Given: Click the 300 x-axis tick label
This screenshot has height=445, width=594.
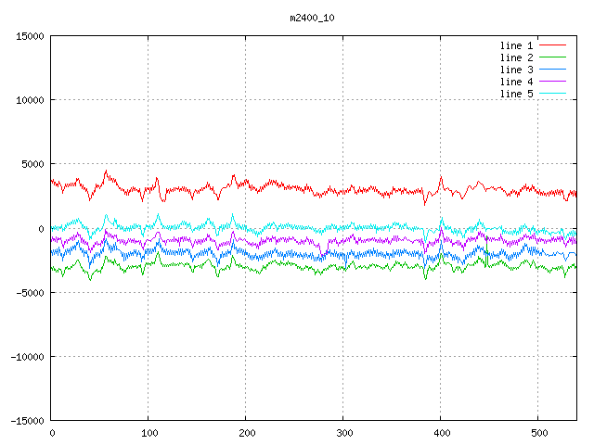Looking at the screenshot, I should pyautogui.click(x=343, y=433).
